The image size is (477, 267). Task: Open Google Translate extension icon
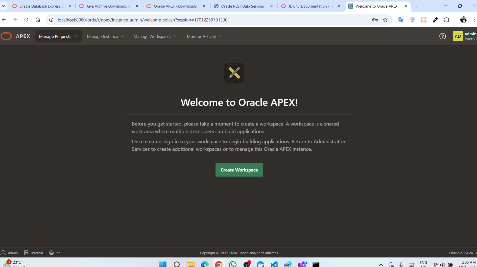401,20
